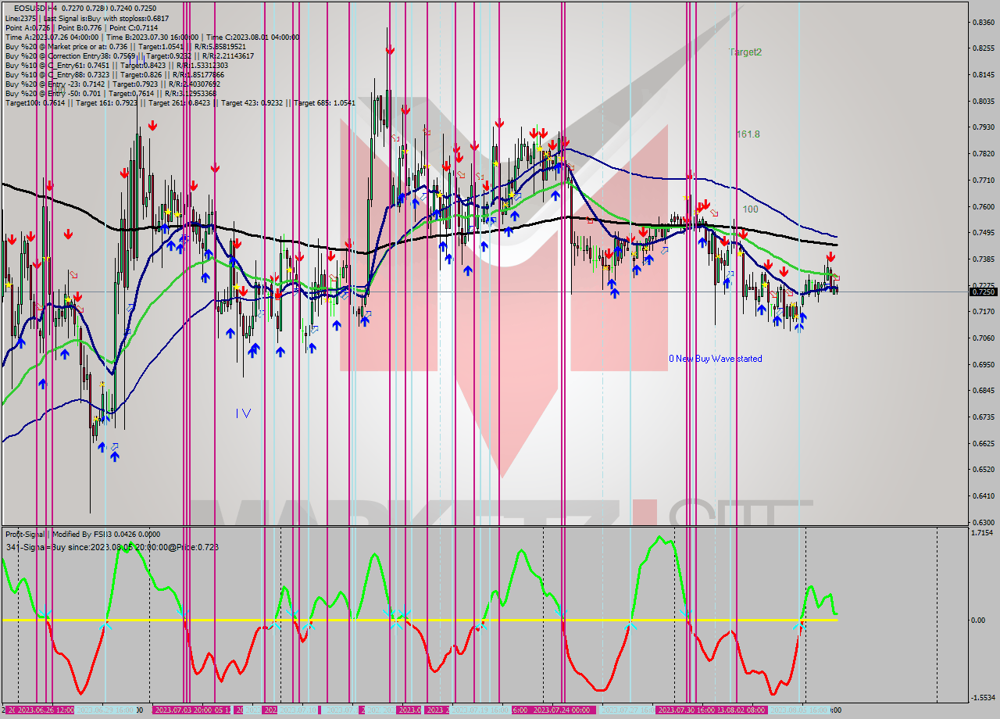Select the 'Target100: 0.7614' targets summary line
Viewport: 1000px width, 719px height.
pyautogui.click(x=180, y=103)
